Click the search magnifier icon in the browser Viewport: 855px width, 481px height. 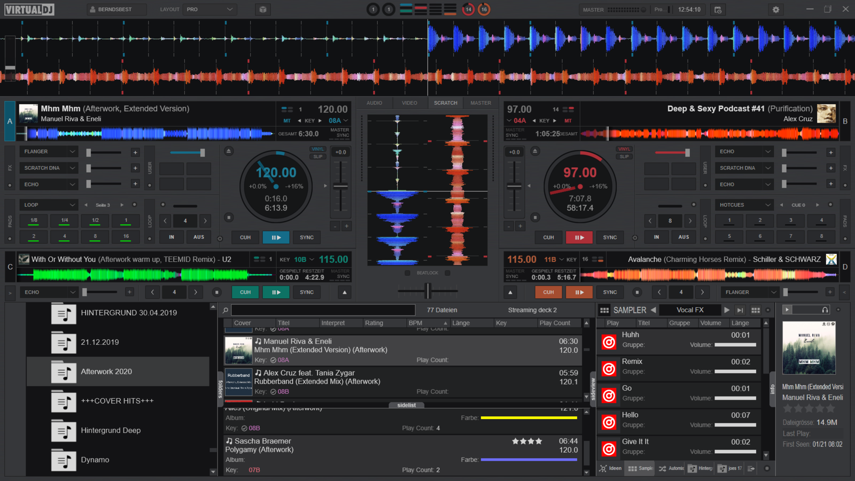click(x=226, y=310)
